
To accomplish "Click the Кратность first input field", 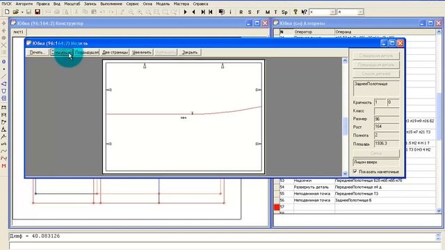I will tap(380, 102).
